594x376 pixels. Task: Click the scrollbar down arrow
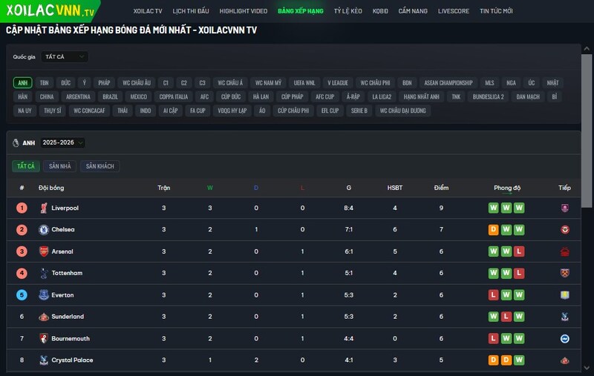tap(587, 368)
